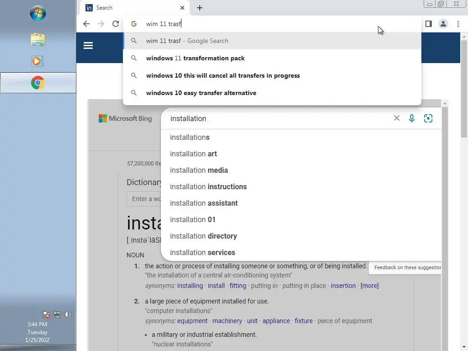Open the 'fixture' synonym link

click(303, 321)
